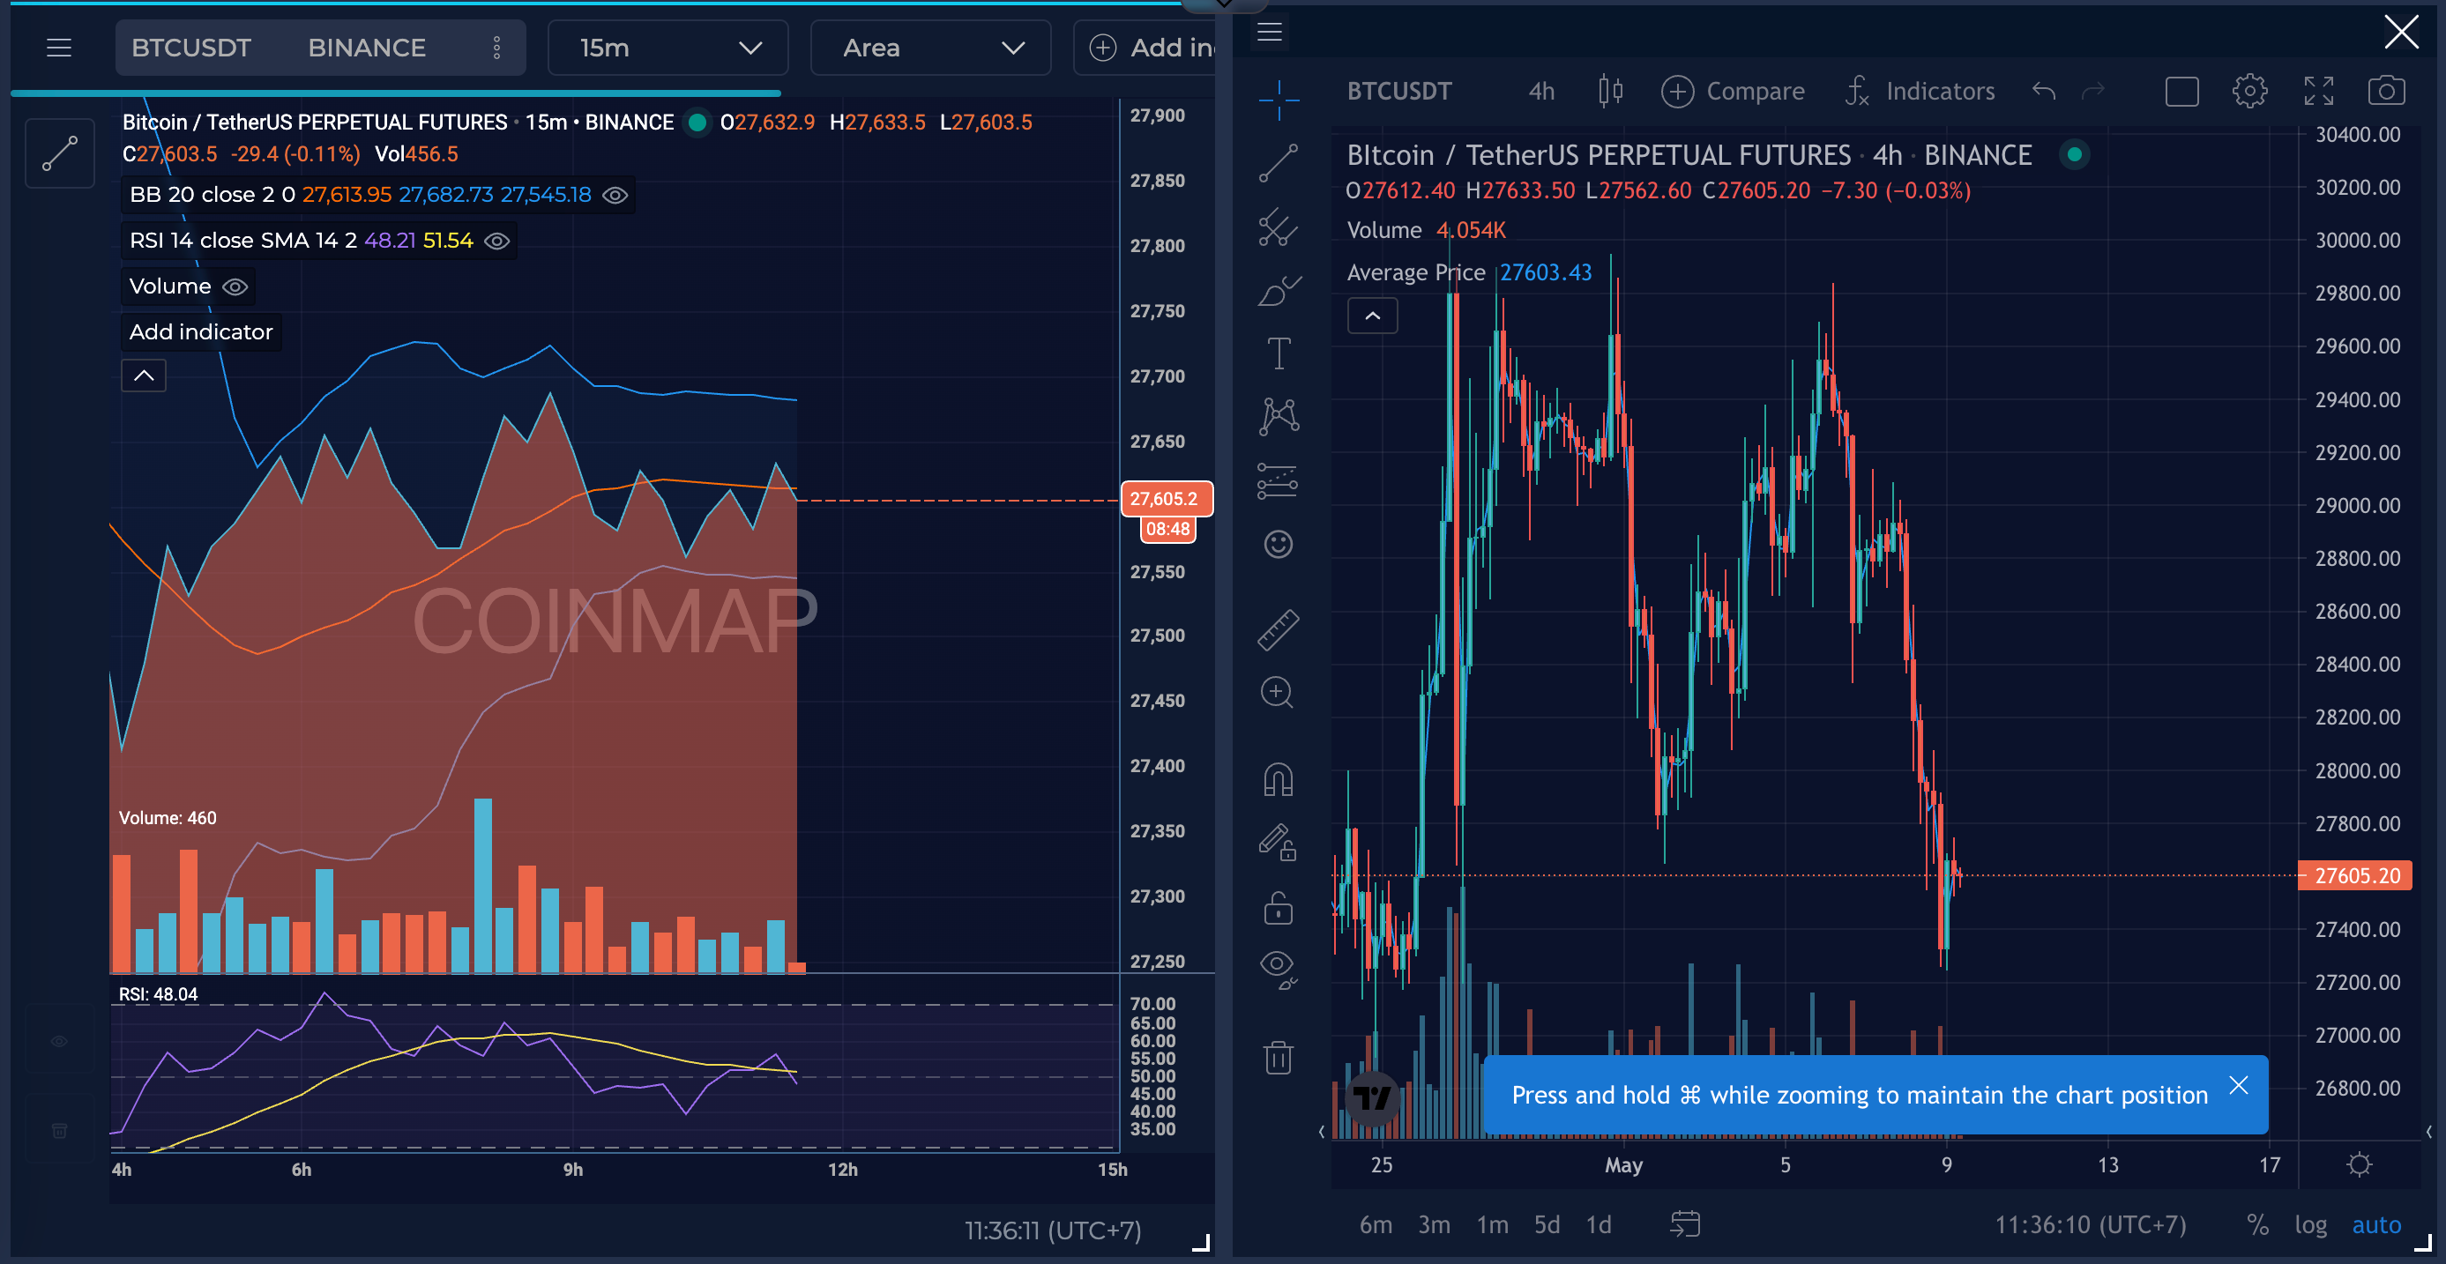The width and height of the screenshot is (2446, 1264).
Task: Click the magnet snap mode icon
Action: coord(1278,779)
